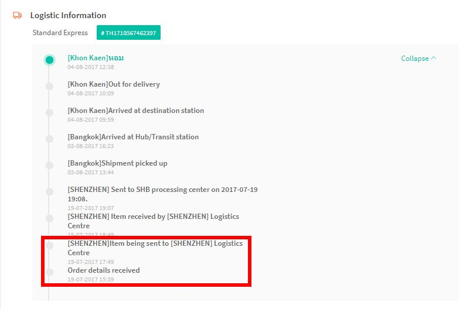Click Shipment picked up timeline dot
Screen dimensions: 473x309
[x=49, y=166]
